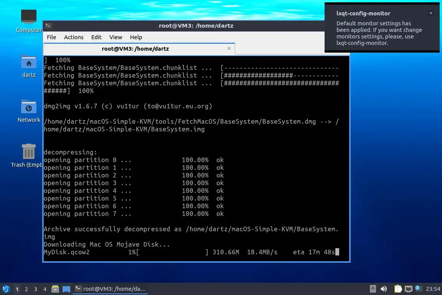The width and height of the screenshot is (442, 295).
Task: Switch to virtual desktop 1
Action: [x=17, y=289]
